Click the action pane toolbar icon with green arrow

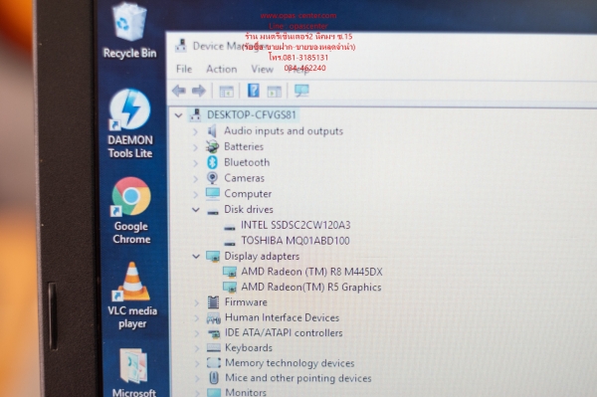click(275, 92)
